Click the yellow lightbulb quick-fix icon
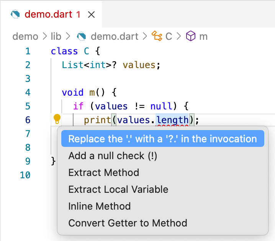The width and height of the screenshot is (275, 241). (x=57, y=119)
